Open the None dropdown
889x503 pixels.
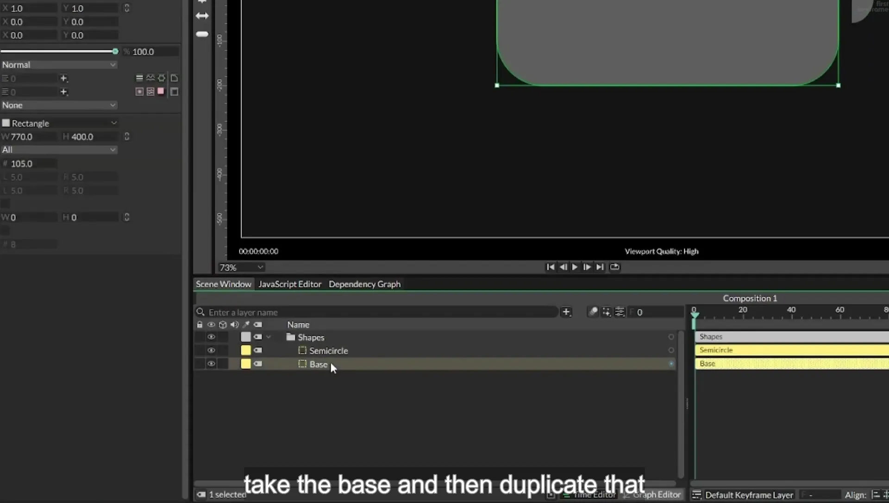(x=59, y=105)
